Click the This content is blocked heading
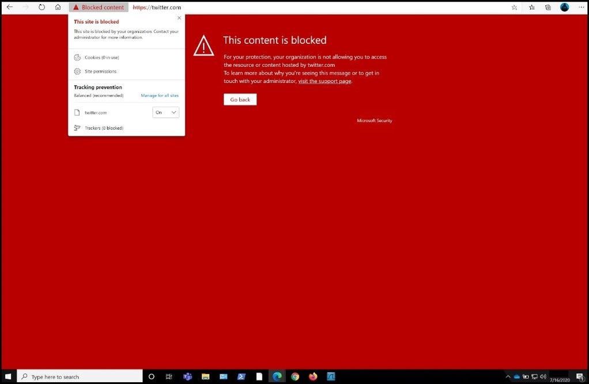The width and height of the screenshot is (589, 384). click(x=274, y=40)
